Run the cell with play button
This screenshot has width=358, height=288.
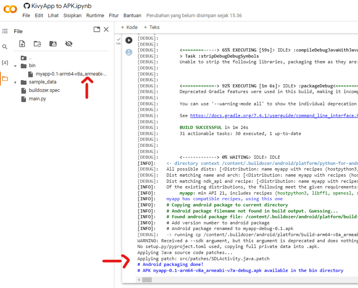click(129, 40)
